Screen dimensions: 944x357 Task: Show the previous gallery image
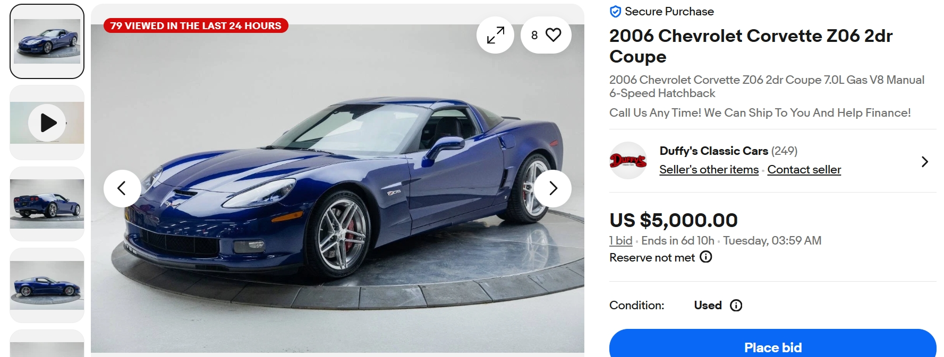[x=122, y=188]
